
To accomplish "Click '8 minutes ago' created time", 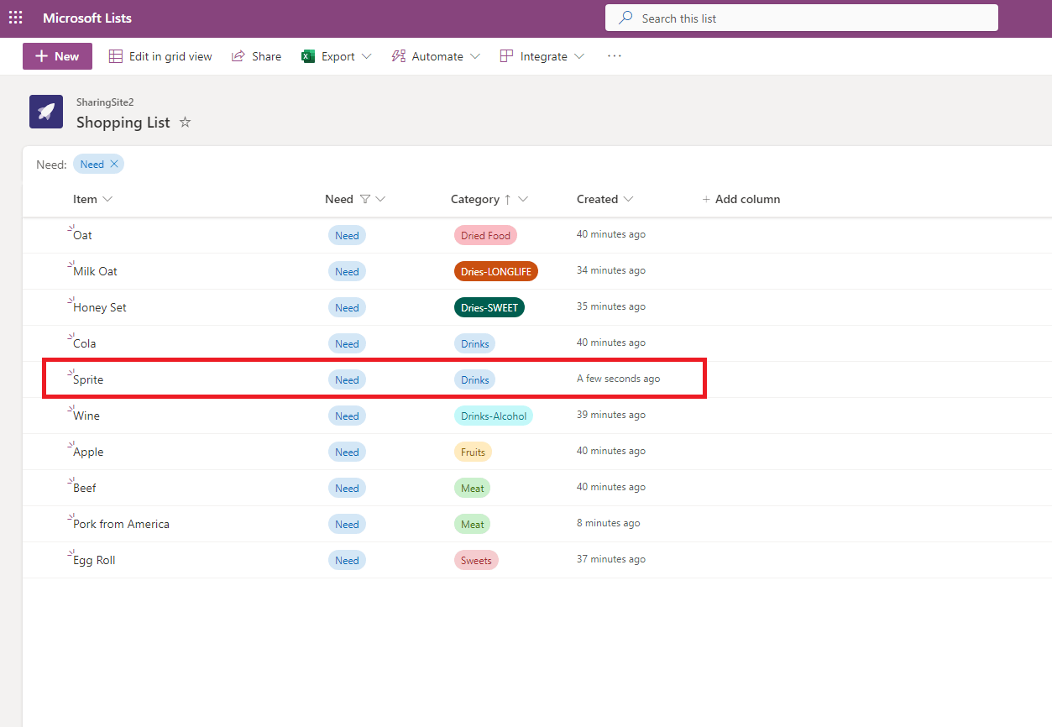I will coord(609,523).
